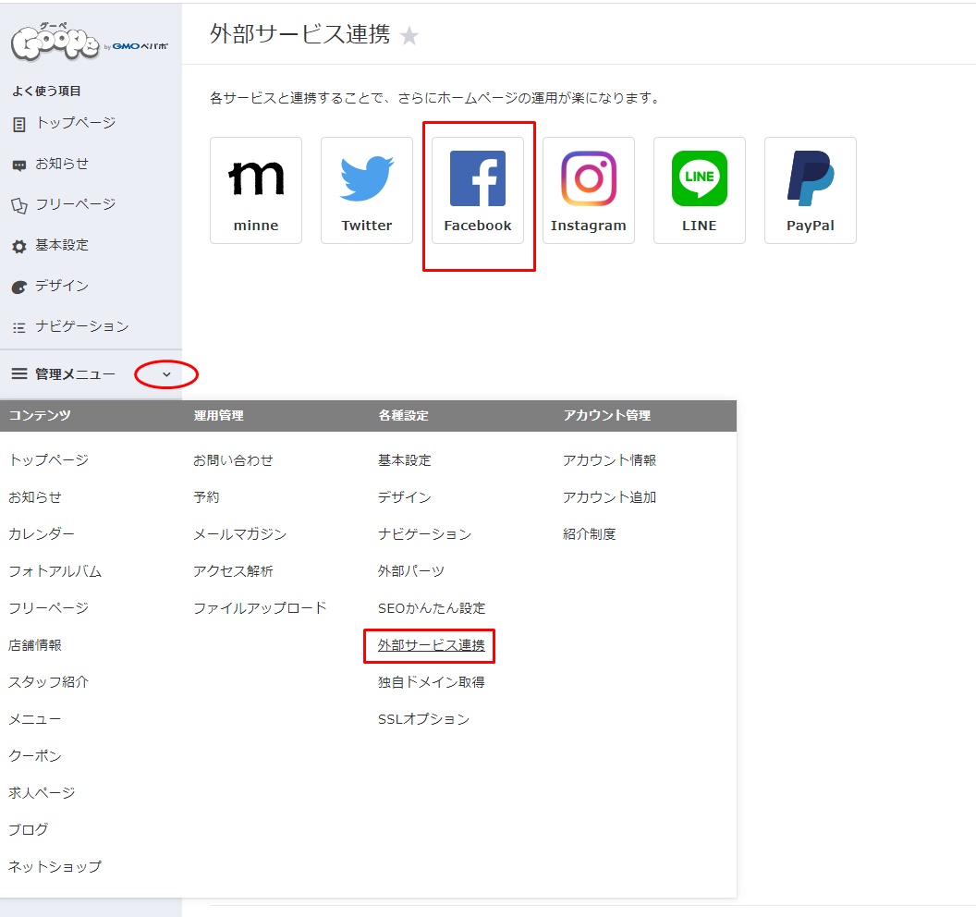Screen dimensions: 976x917
Task: Open SSLオプション link
Action: pyautogui.click(x=424, y=719)
